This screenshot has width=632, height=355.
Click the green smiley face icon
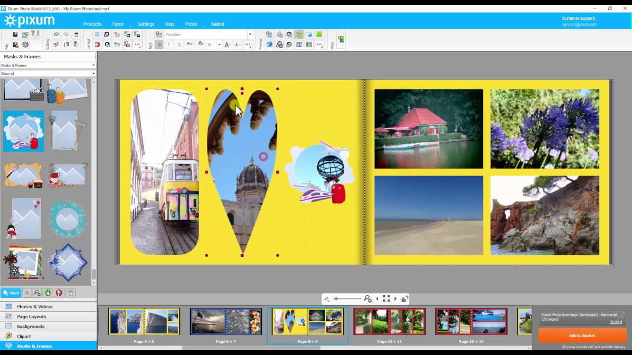319,35
